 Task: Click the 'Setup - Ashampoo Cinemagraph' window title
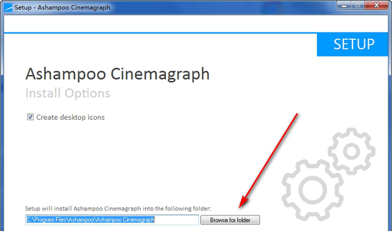pos(62,7)
